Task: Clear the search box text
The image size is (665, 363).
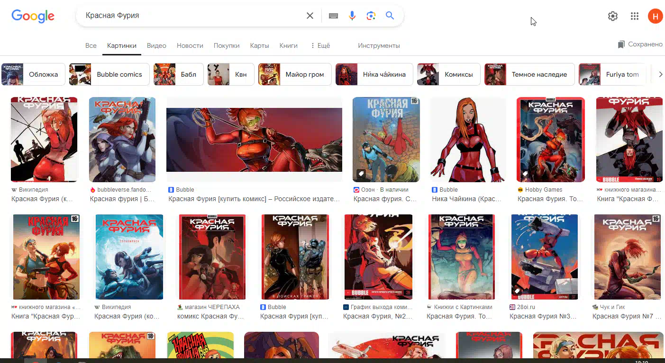Action: (x=310, y=16)
